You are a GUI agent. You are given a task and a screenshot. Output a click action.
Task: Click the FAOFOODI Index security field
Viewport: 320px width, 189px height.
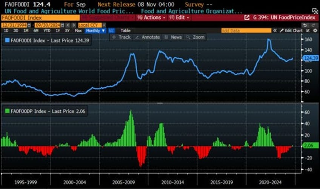point(40,18)
